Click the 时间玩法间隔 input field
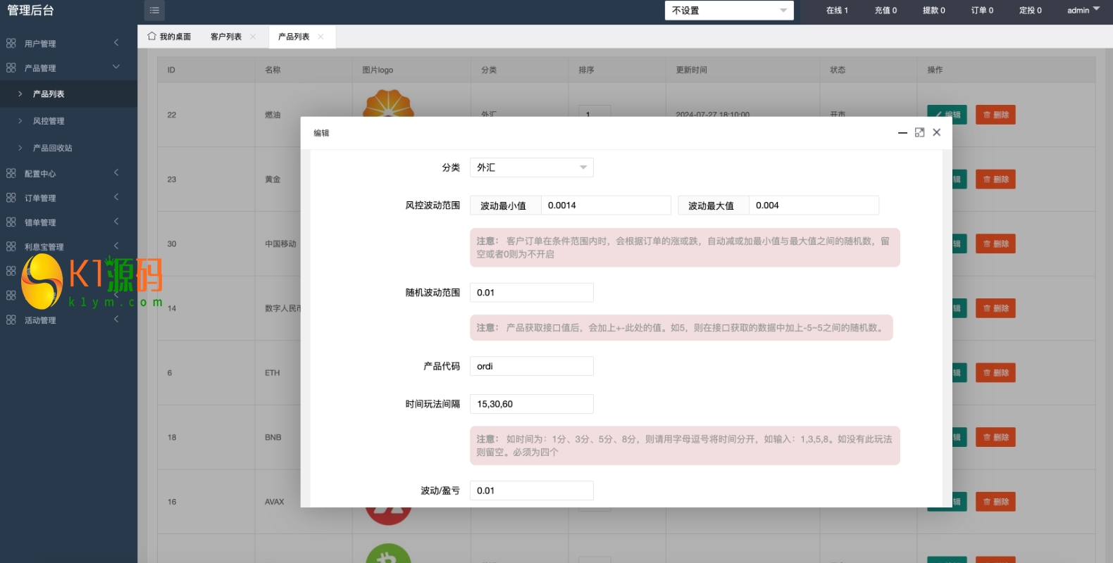Viewport: 1113px width, 563px height. 531,404
